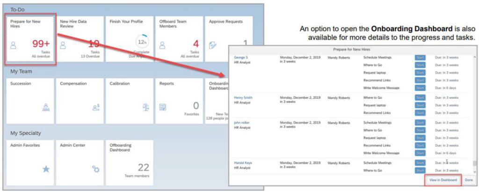Open the Offboarding Dashboard tile

130,162
